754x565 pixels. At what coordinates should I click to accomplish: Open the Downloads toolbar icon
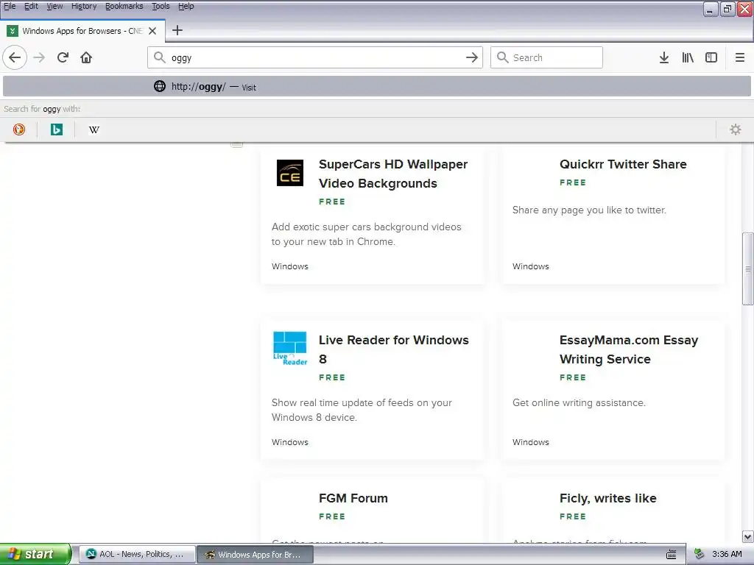coord(663,57)
